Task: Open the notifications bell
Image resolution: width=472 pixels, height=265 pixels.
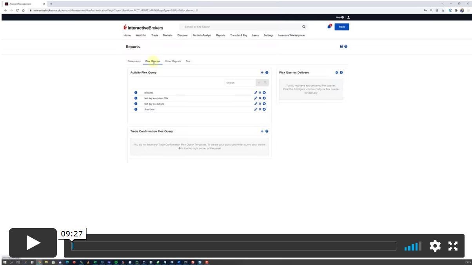Action: tap(329, 27)
